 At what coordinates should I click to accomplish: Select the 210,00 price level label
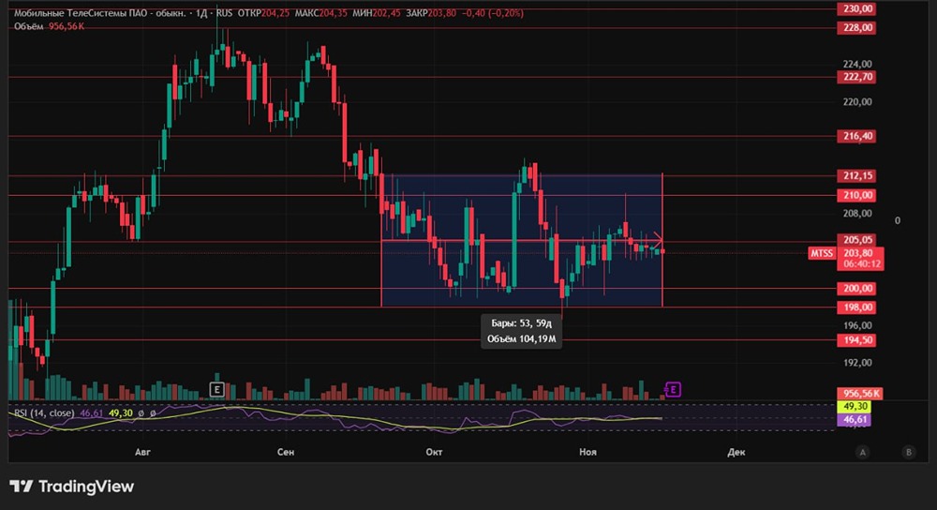[857, 195]
